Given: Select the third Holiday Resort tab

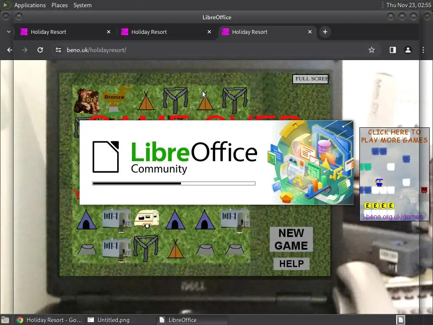Looking at the screenshot, I should click(x=267, y=32).
